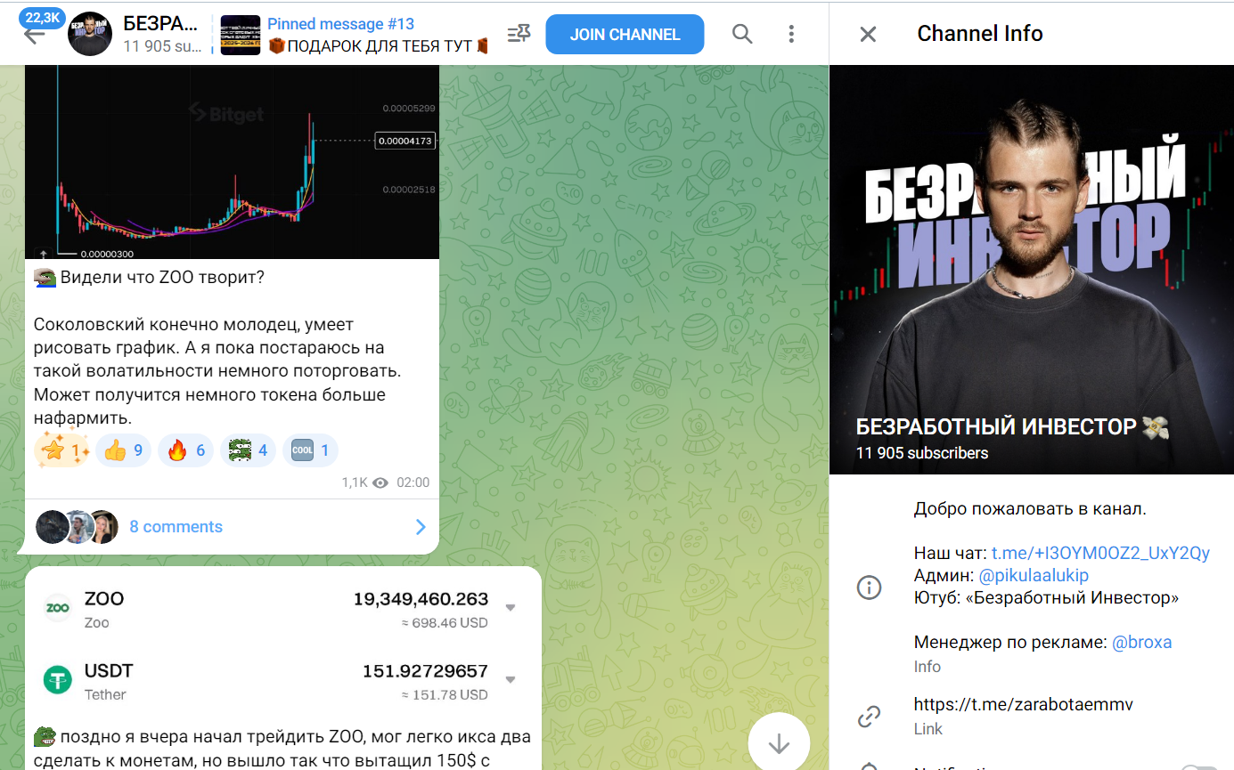The width and height of the screenshot is (1234, 770).
Task: Toggle the thumbs-up reaction
Action: coord(123,450)
